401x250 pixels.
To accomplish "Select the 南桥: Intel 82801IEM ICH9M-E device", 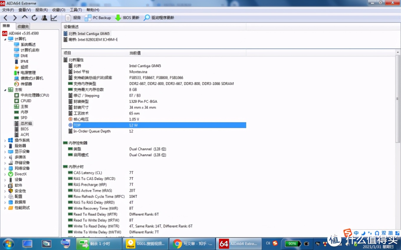I will (x=91, y=39).
